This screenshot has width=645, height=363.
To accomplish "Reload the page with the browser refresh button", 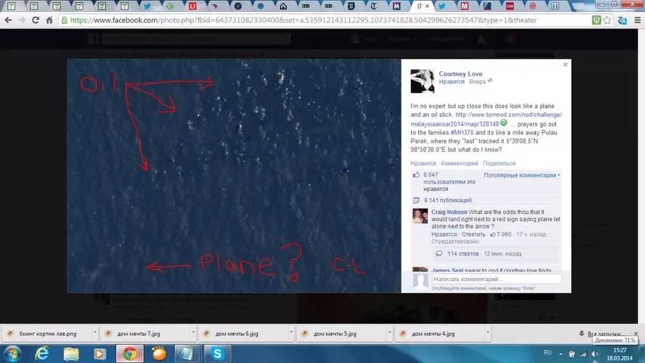I will tap(36, 20).
